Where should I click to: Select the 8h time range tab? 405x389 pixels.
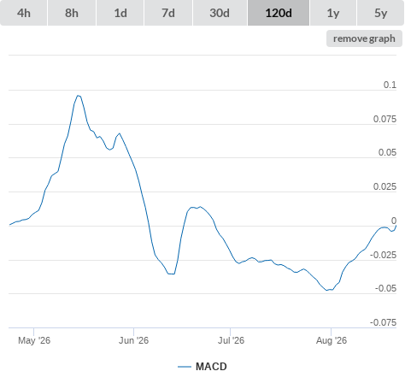point(72,13)
